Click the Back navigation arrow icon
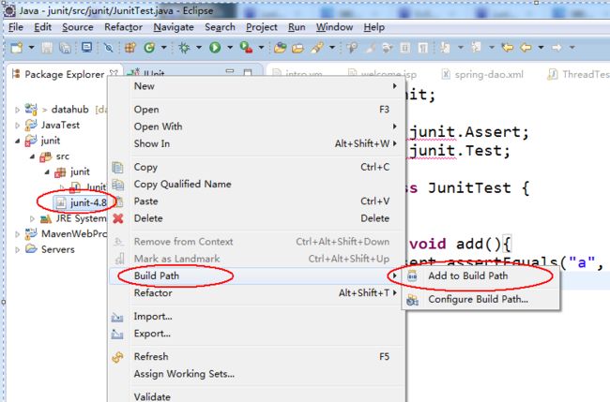 (526, 48)
